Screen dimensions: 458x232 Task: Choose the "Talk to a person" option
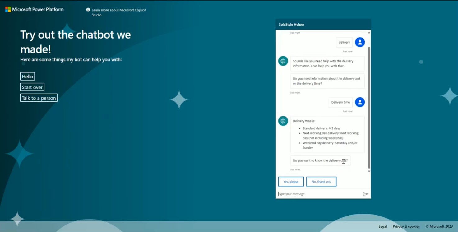coord(39,98)
